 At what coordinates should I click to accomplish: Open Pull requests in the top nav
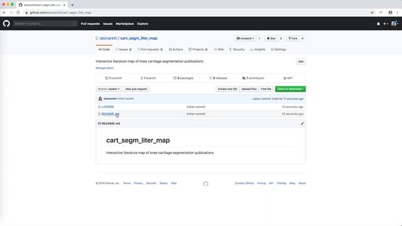click(90, 24)
